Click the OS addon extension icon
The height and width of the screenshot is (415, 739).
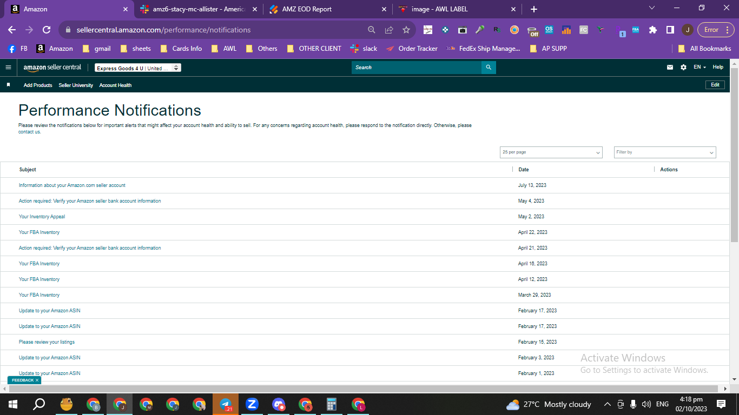click(x=549, y=30)
